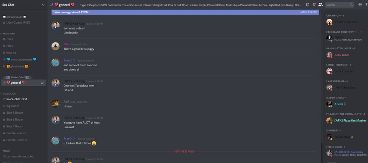Join the Big Room voice channel
Screen dimensions: 368x163
(13, 106)
